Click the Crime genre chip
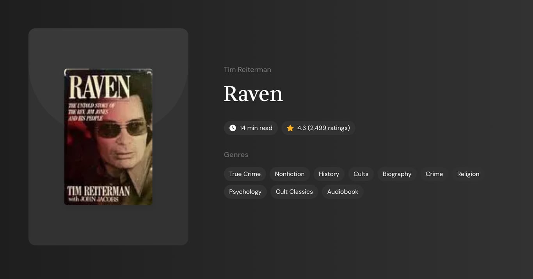Screen dimensions: 533x279 [x=434, y=174]
